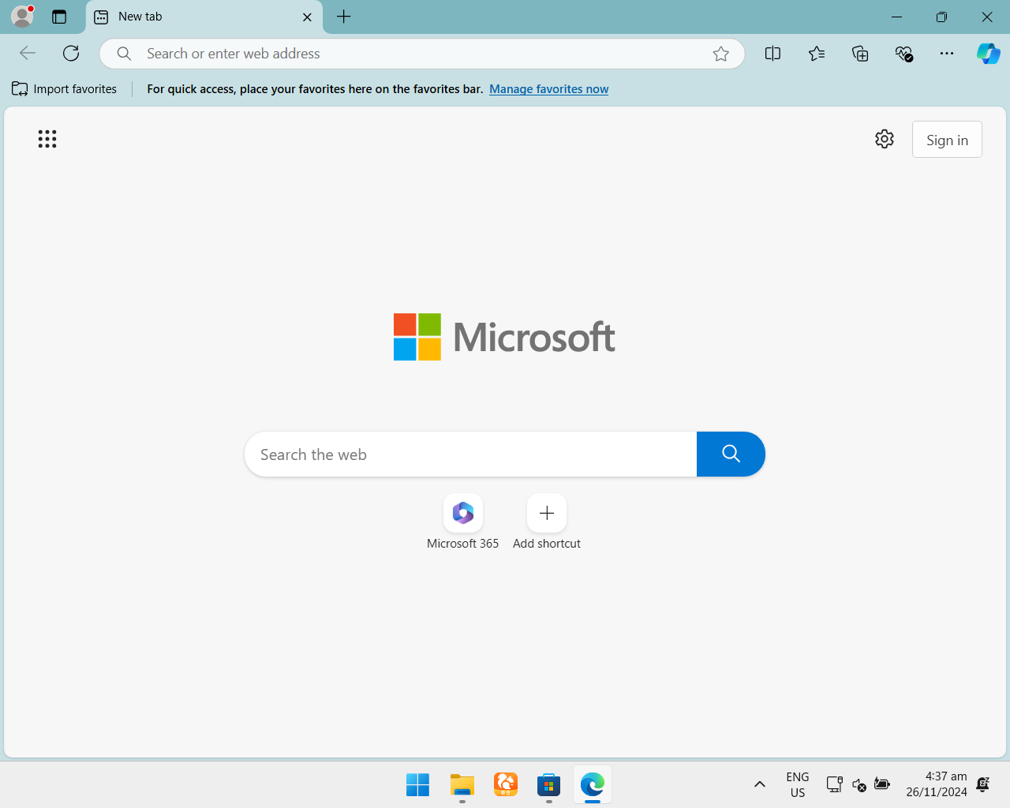
Task: Open Microsoft Store from taskbar
Action: tap(548, 784)
